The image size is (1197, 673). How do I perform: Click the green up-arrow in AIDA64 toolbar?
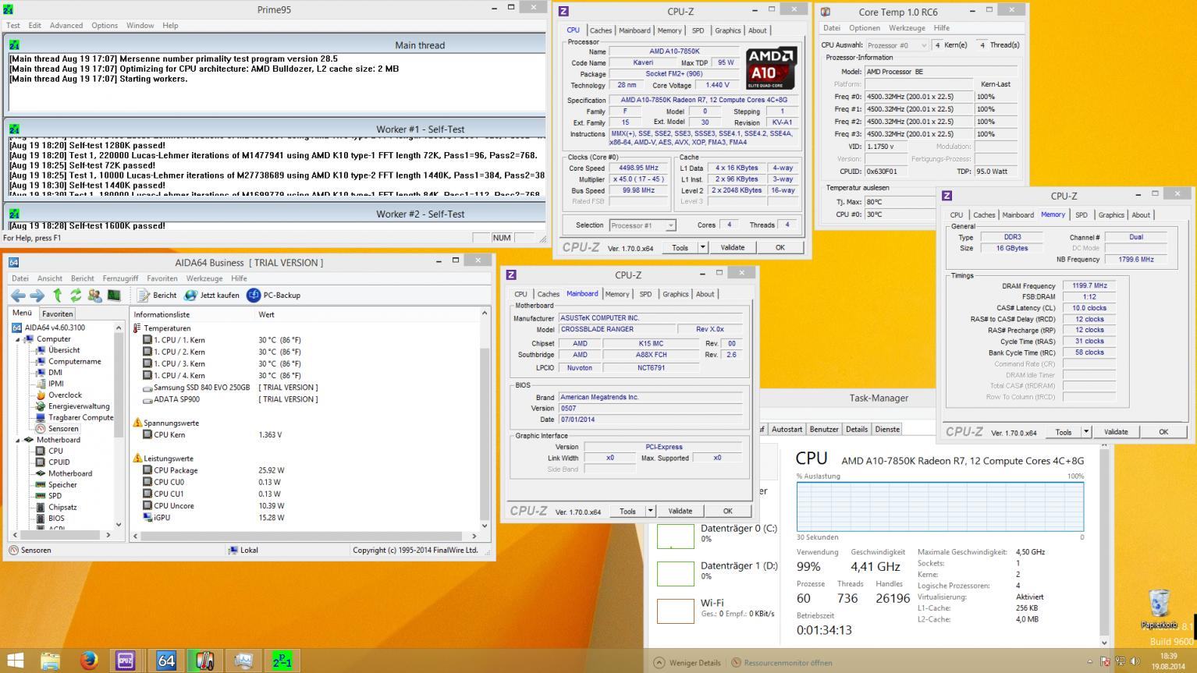pyautogui.click(x=57, y=296)
